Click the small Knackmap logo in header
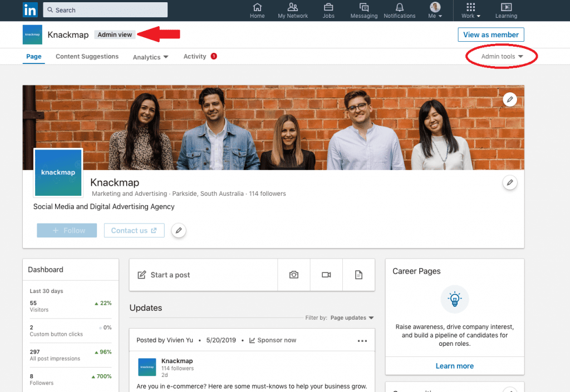 coord(32,34)
